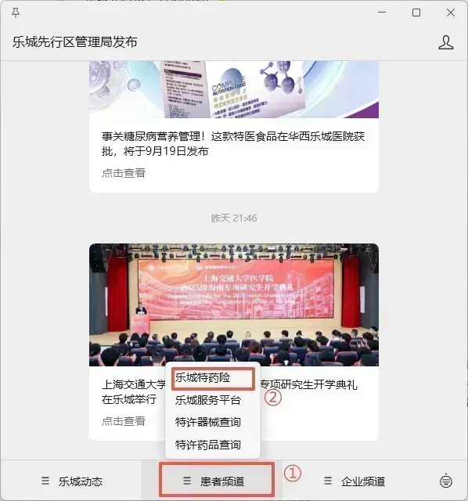Close the official account window
This screenshot has height=501, width=468.
click(451, 13)
